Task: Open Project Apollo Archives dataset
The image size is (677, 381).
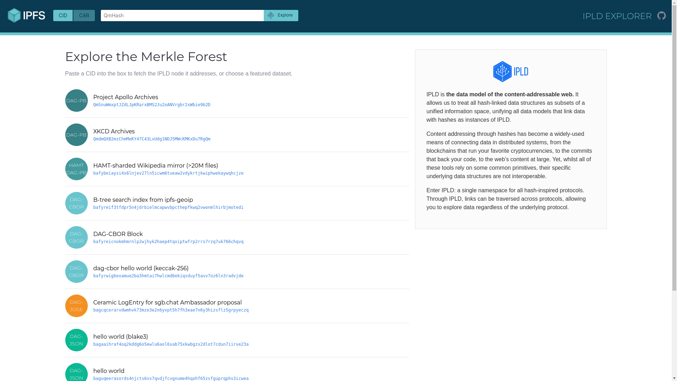Action: click(126, 97)
